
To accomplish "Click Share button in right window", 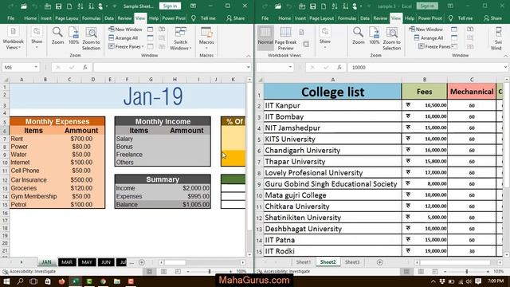I will coord(492,18).
